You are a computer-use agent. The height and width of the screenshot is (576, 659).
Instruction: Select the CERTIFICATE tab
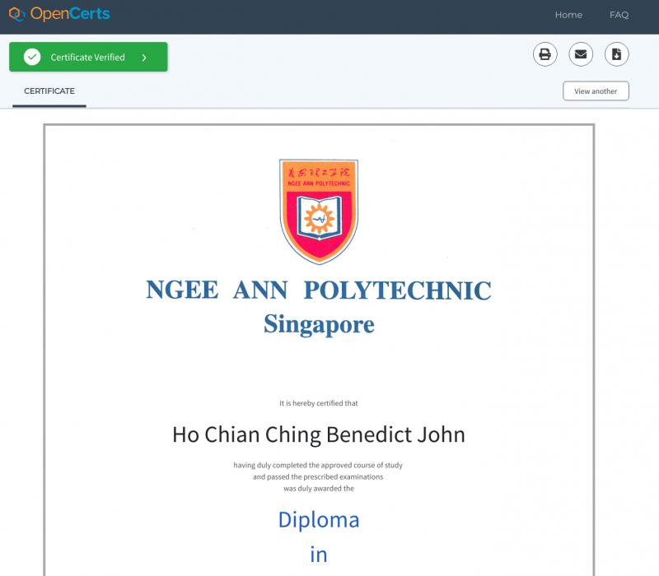click(49, 91)
